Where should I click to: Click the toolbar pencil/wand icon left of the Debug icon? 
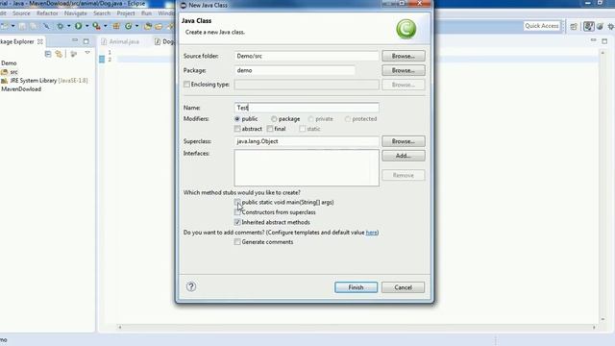coord(46,26)
